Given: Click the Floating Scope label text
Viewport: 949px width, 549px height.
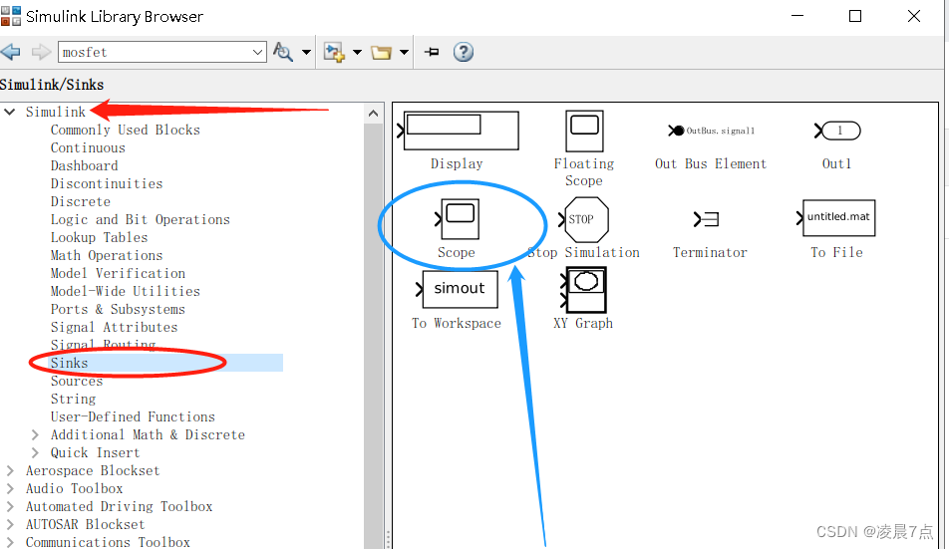Looking at the screenshot, I should click(x=584, y=172).
